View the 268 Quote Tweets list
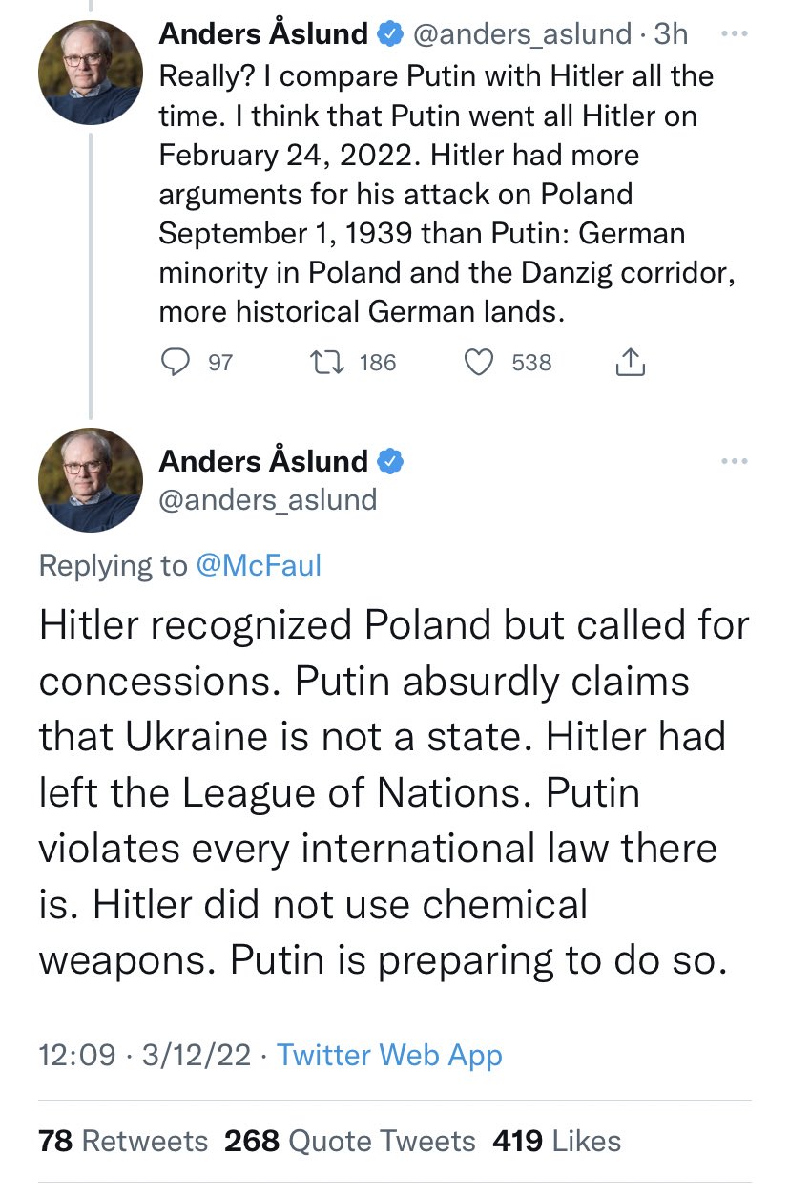This screenshot has height=1198, width=789. coord(349,1141)
